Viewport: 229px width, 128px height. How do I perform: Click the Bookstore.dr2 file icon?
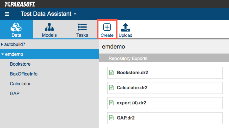(x=112, y=73)
